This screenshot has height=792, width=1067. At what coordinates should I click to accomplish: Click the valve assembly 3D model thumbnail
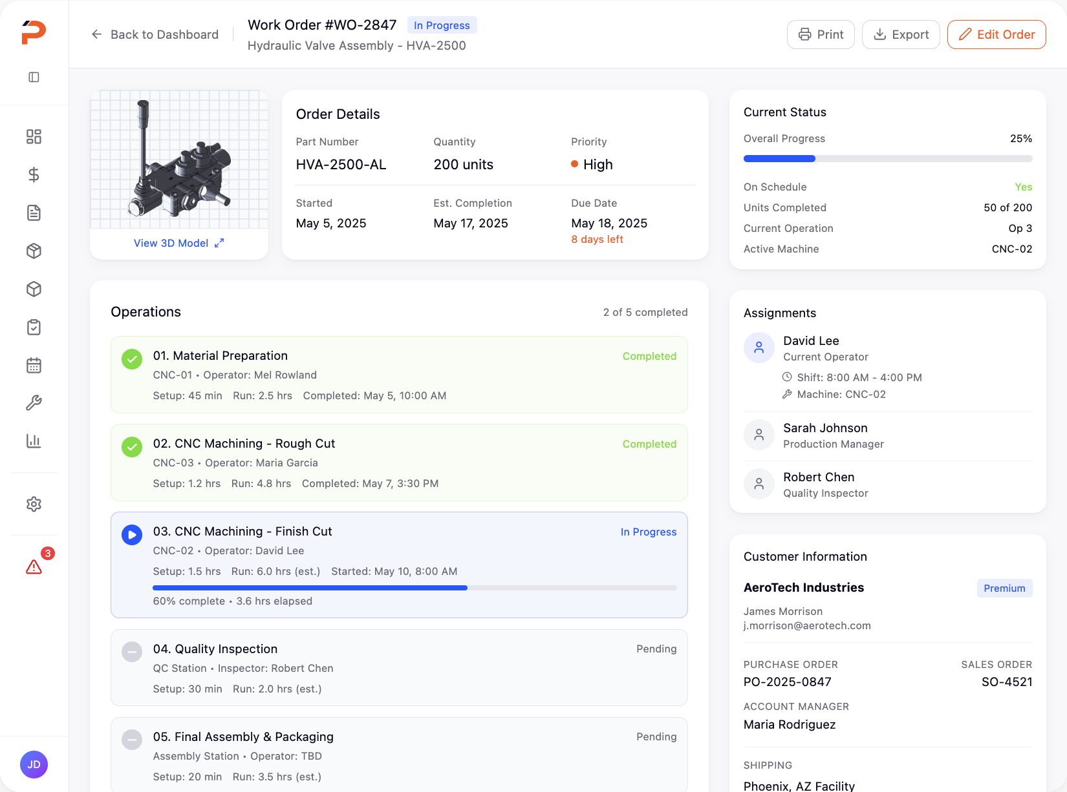(x=179, y=160)
